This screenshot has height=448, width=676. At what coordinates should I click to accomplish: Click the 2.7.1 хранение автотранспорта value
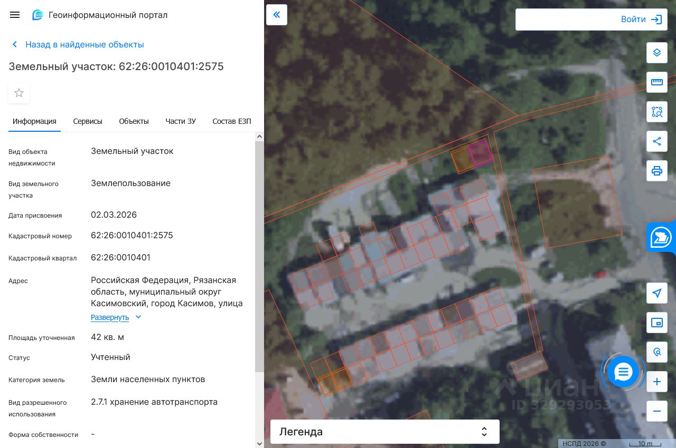point(154,402)
